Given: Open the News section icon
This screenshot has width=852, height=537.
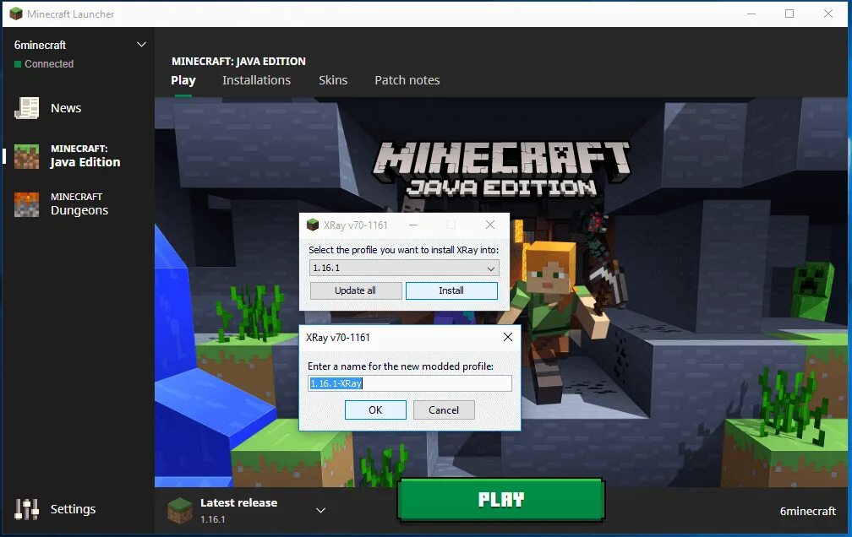Looking at the screenshot, I should 27,108.
